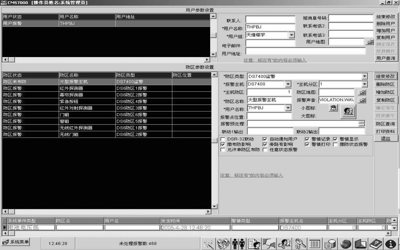Select the 无线门磁 zone row
Viewport: 400px width, 250px height.
[x=107, y=134]
